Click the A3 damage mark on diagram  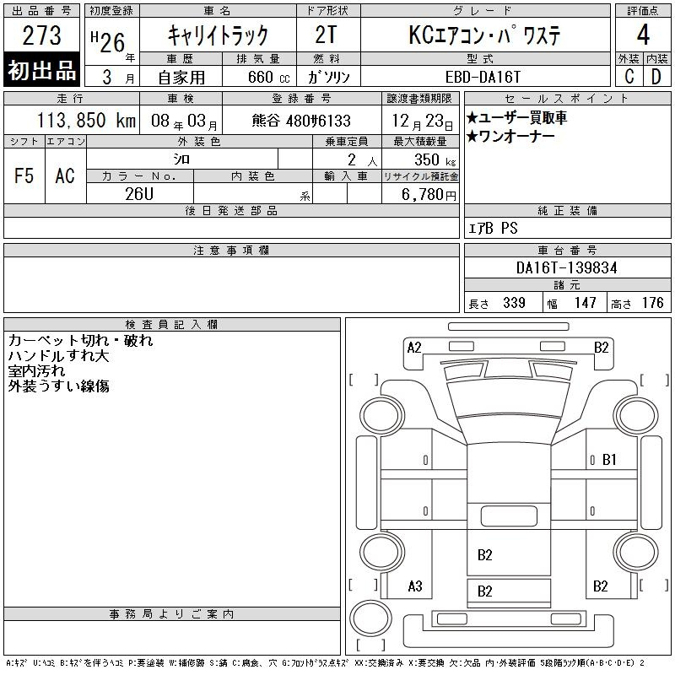pos(414,586)
